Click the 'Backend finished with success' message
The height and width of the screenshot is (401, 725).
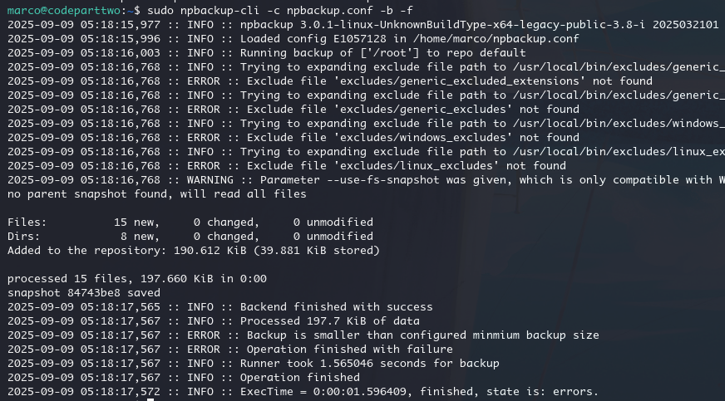coord(336,307)
